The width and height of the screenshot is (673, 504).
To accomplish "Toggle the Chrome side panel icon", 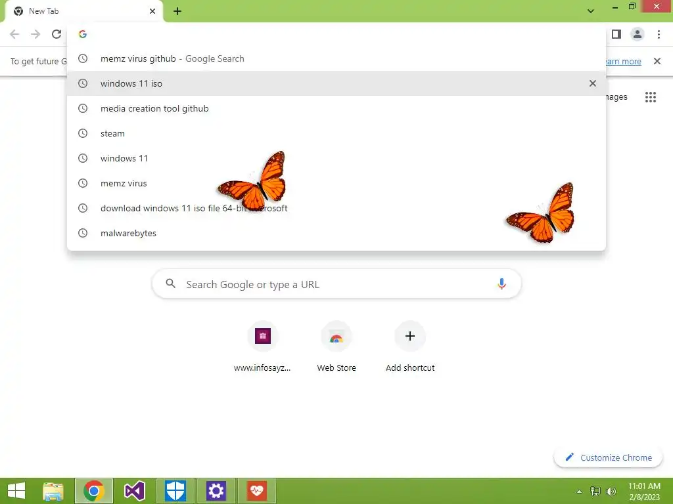I will coord(616,34).
